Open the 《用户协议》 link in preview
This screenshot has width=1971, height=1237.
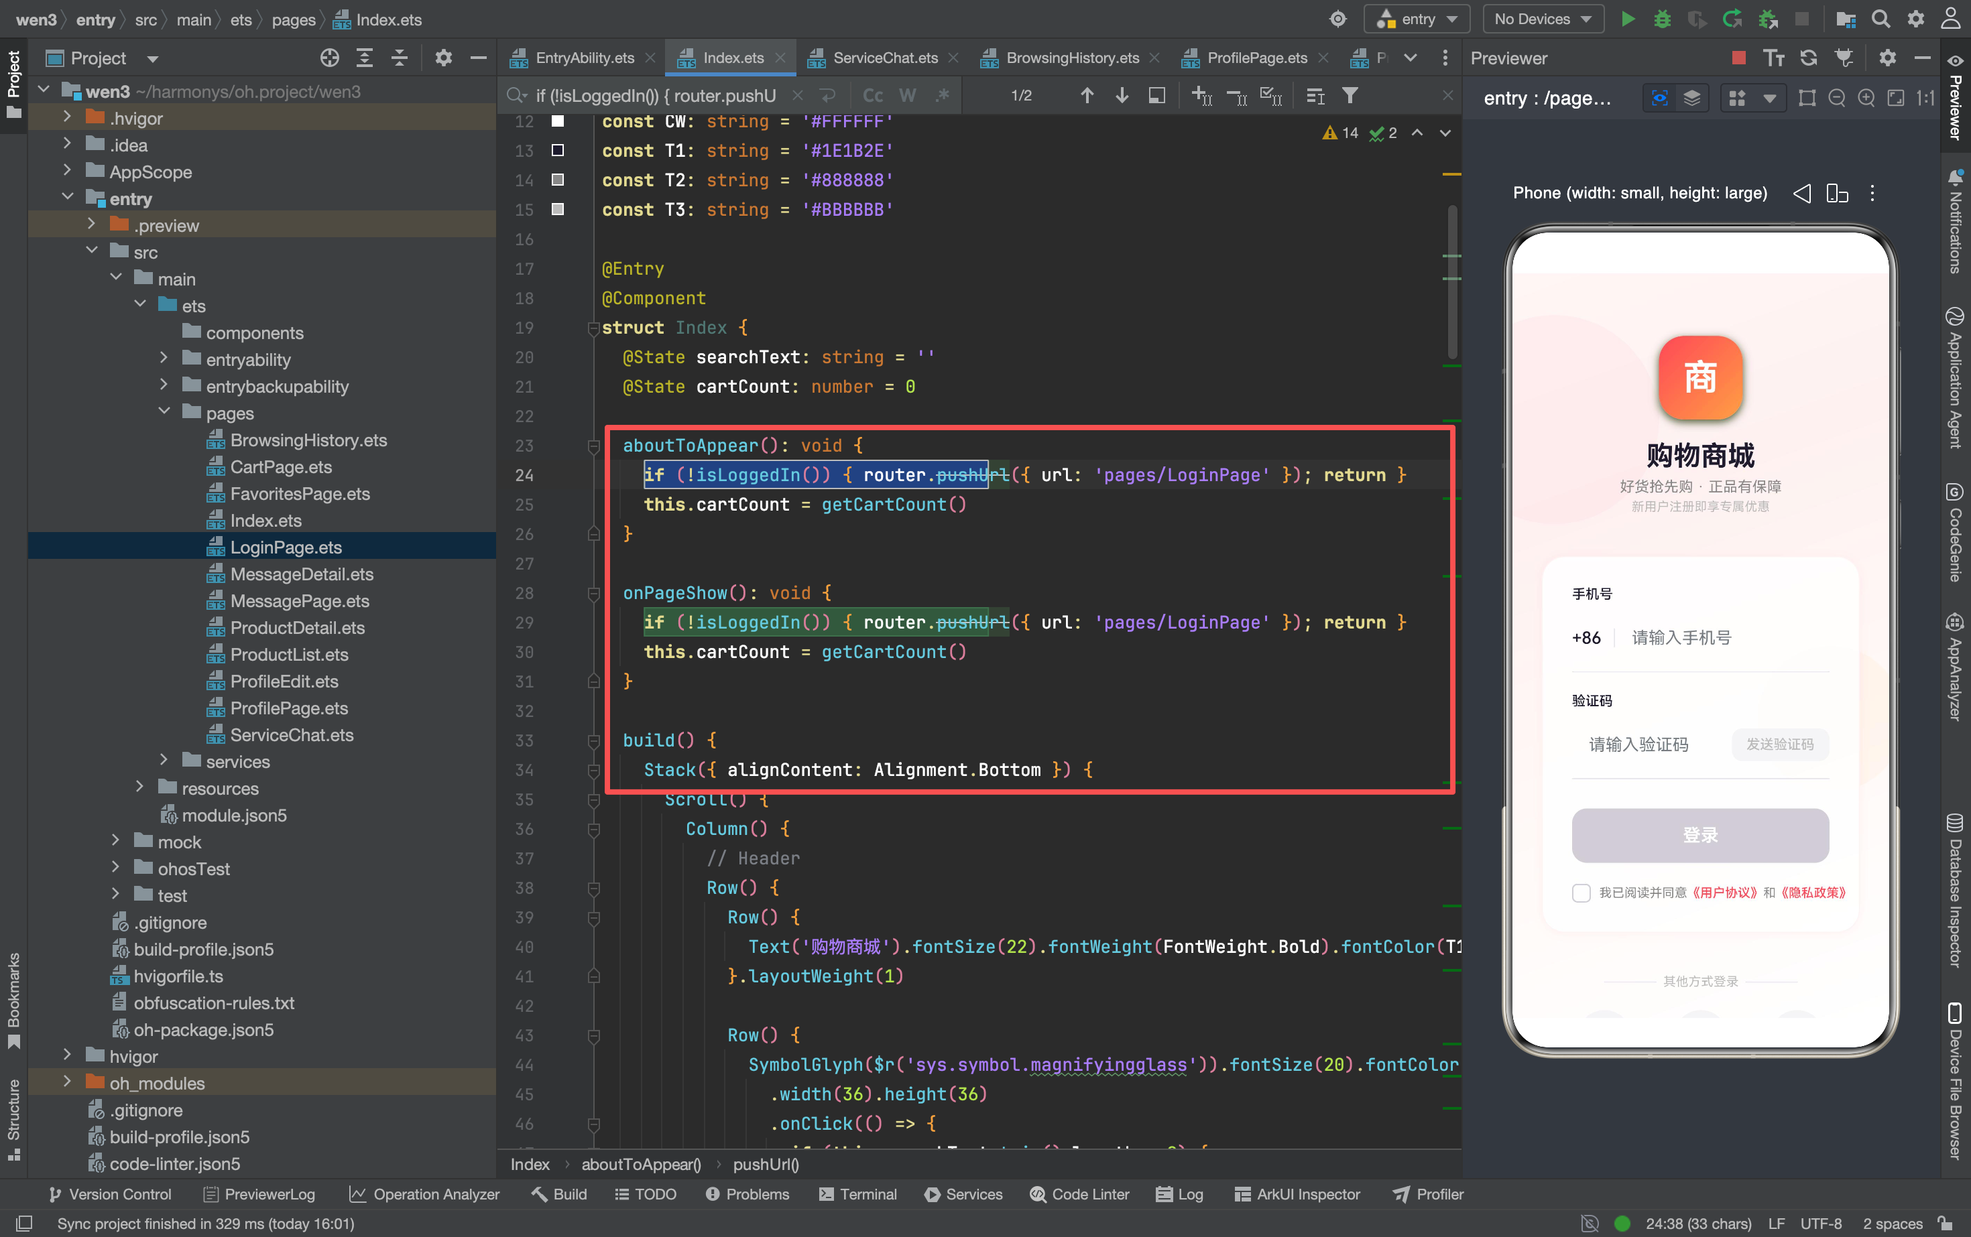click(x=1724, y=893)
